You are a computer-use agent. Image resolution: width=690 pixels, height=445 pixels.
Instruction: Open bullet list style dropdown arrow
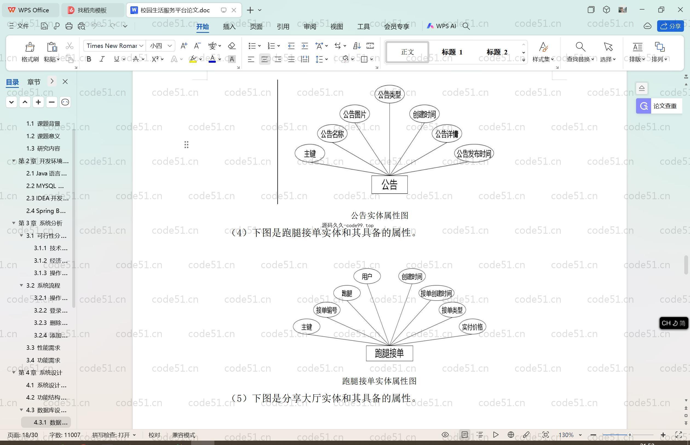[x=260, y=46]
